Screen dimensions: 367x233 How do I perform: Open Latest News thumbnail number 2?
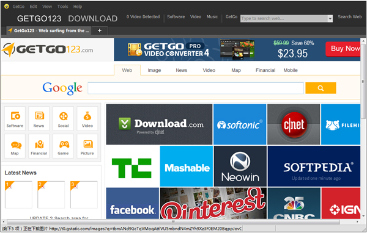point(51,195)
